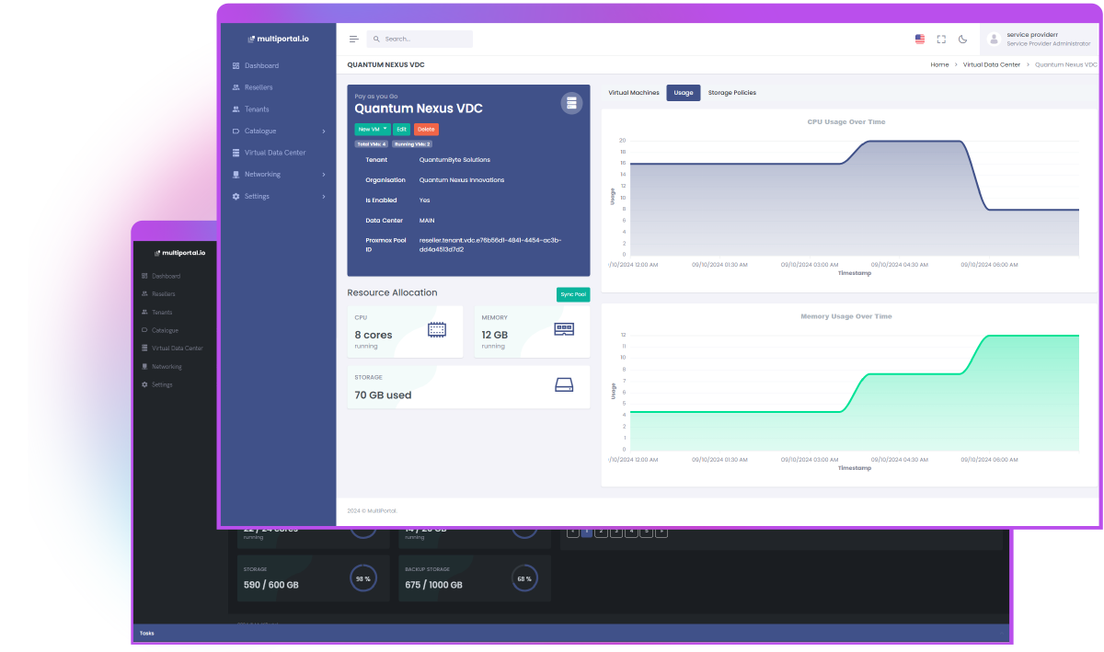Enter fullscreen using the expand icon
Viewport: 1104px width, 652px height.
click(941, 39)
